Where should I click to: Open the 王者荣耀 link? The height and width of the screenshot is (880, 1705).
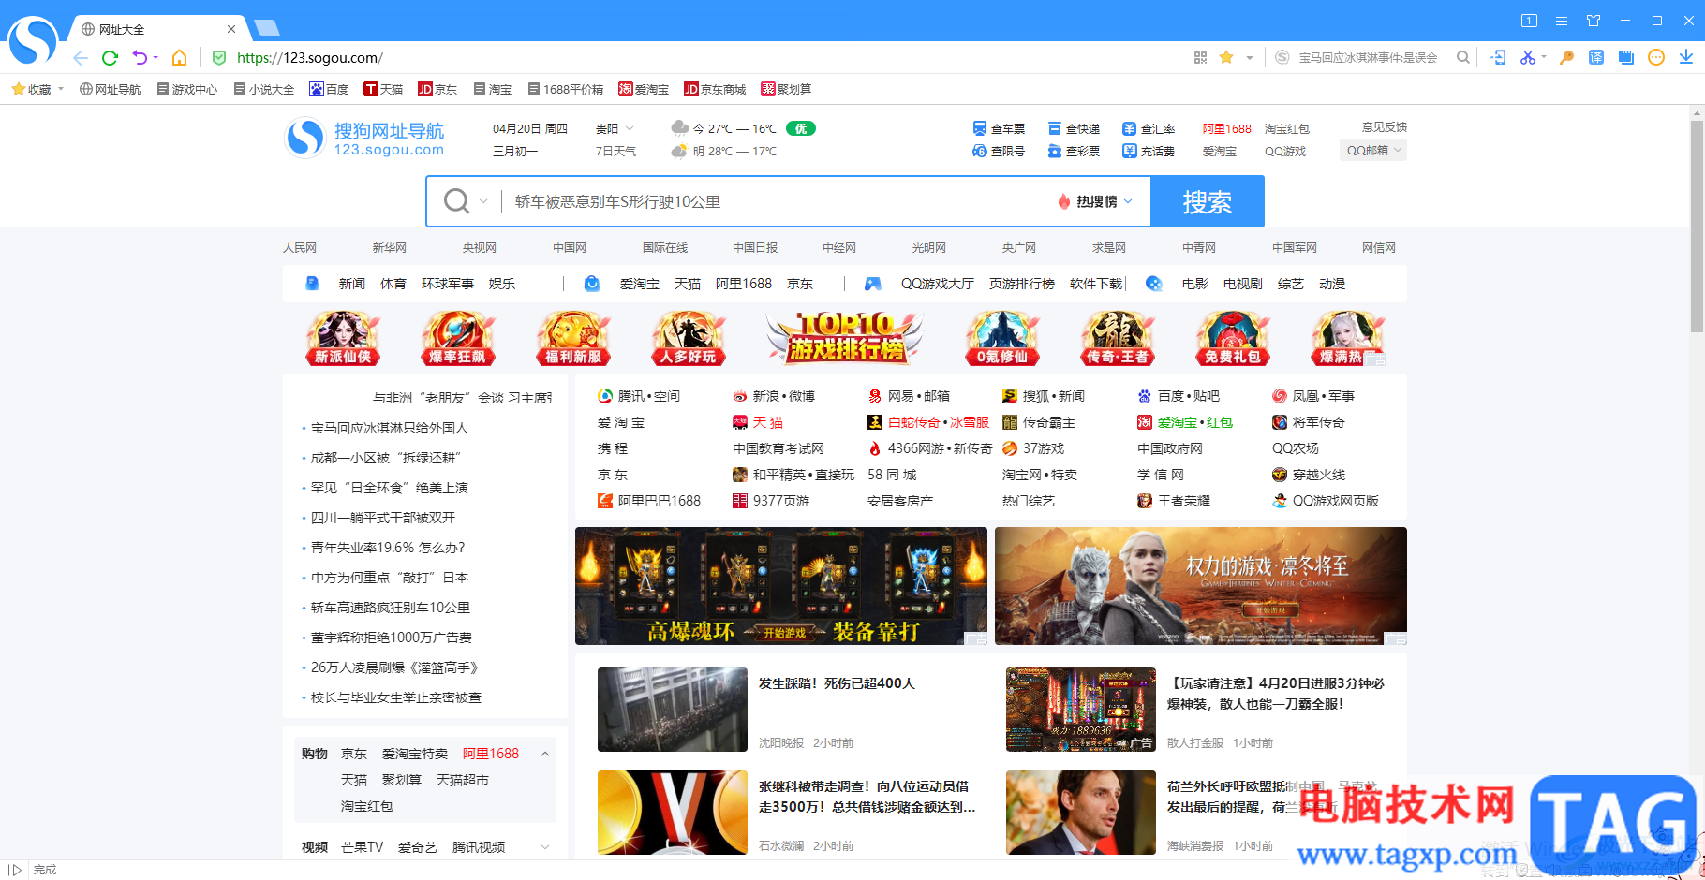pyautogui.click(x=1174, y=501)
